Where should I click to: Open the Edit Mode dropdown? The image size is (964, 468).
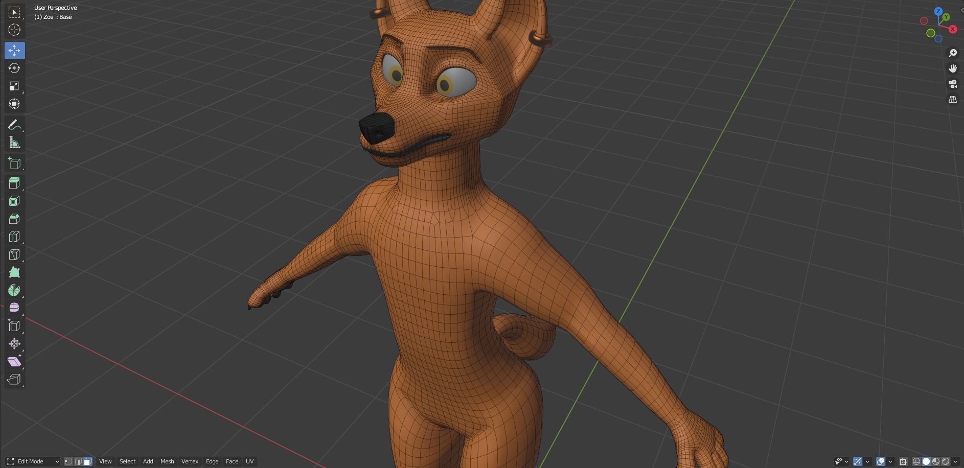tap(33, 461)
